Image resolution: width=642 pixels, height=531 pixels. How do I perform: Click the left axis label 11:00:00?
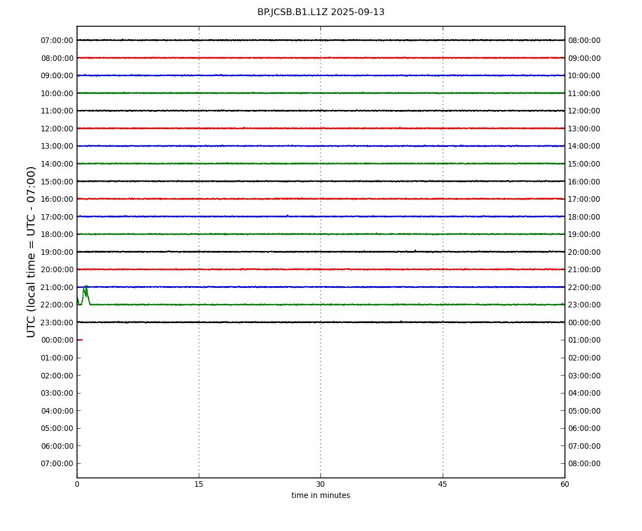click(x=57, y=111)
